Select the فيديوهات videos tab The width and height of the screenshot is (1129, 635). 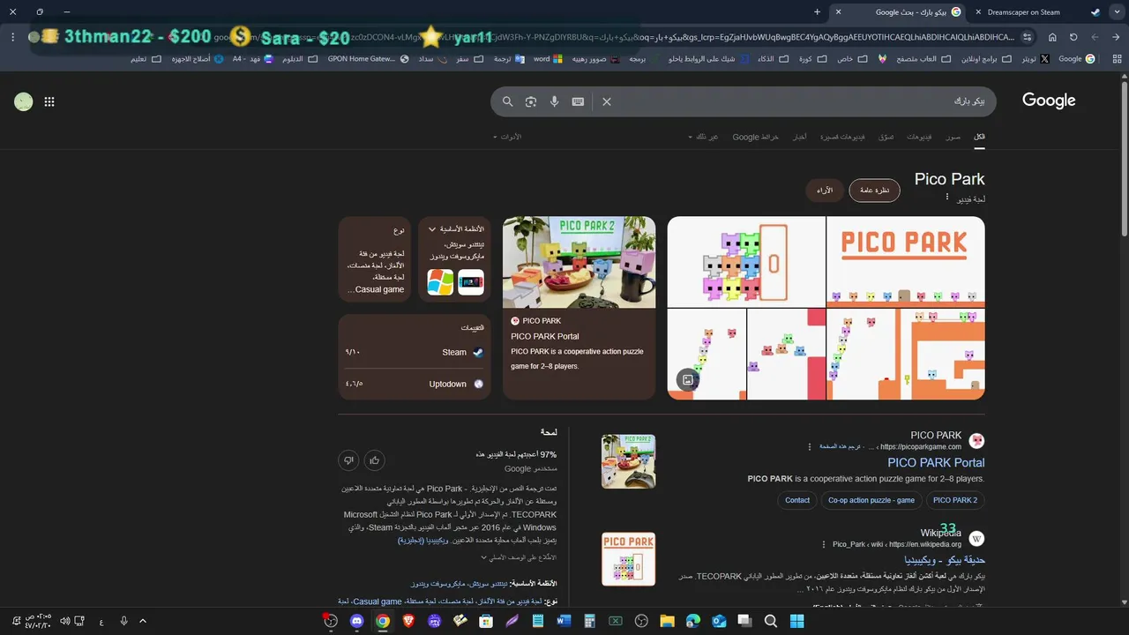pos(919,137)
